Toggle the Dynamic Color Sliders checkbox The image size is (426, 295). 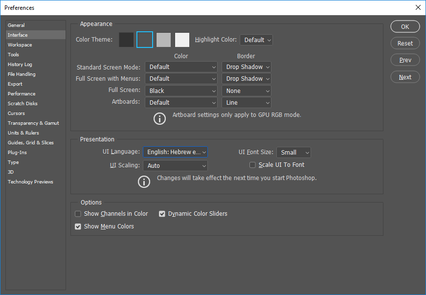click(162, 214)
